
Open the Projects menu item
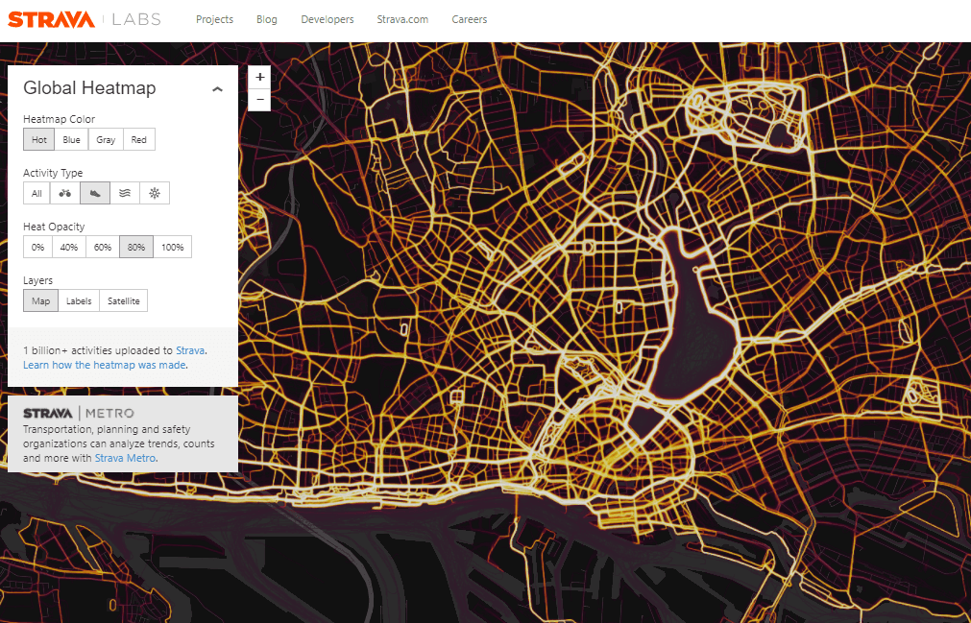214,19
